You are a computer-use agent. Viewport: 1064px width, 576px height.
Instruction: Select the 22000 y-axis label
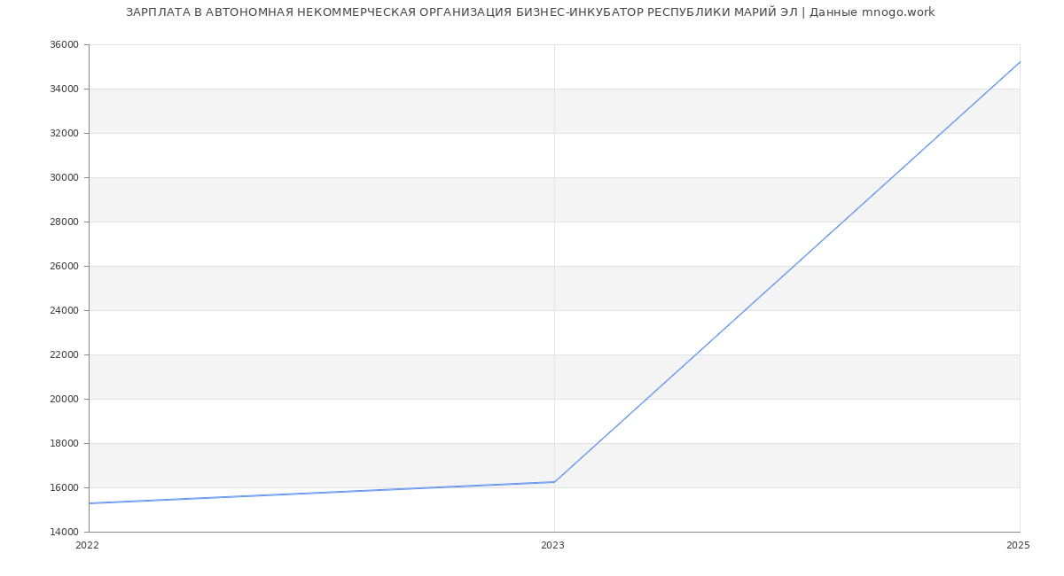64,355
